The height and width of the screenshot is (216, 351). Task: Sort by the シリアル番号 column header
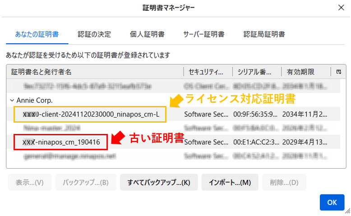click(x=255, y=72)
